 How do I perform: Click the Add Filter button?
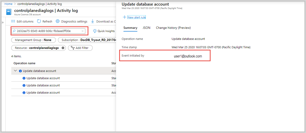(x=80, y=48)
